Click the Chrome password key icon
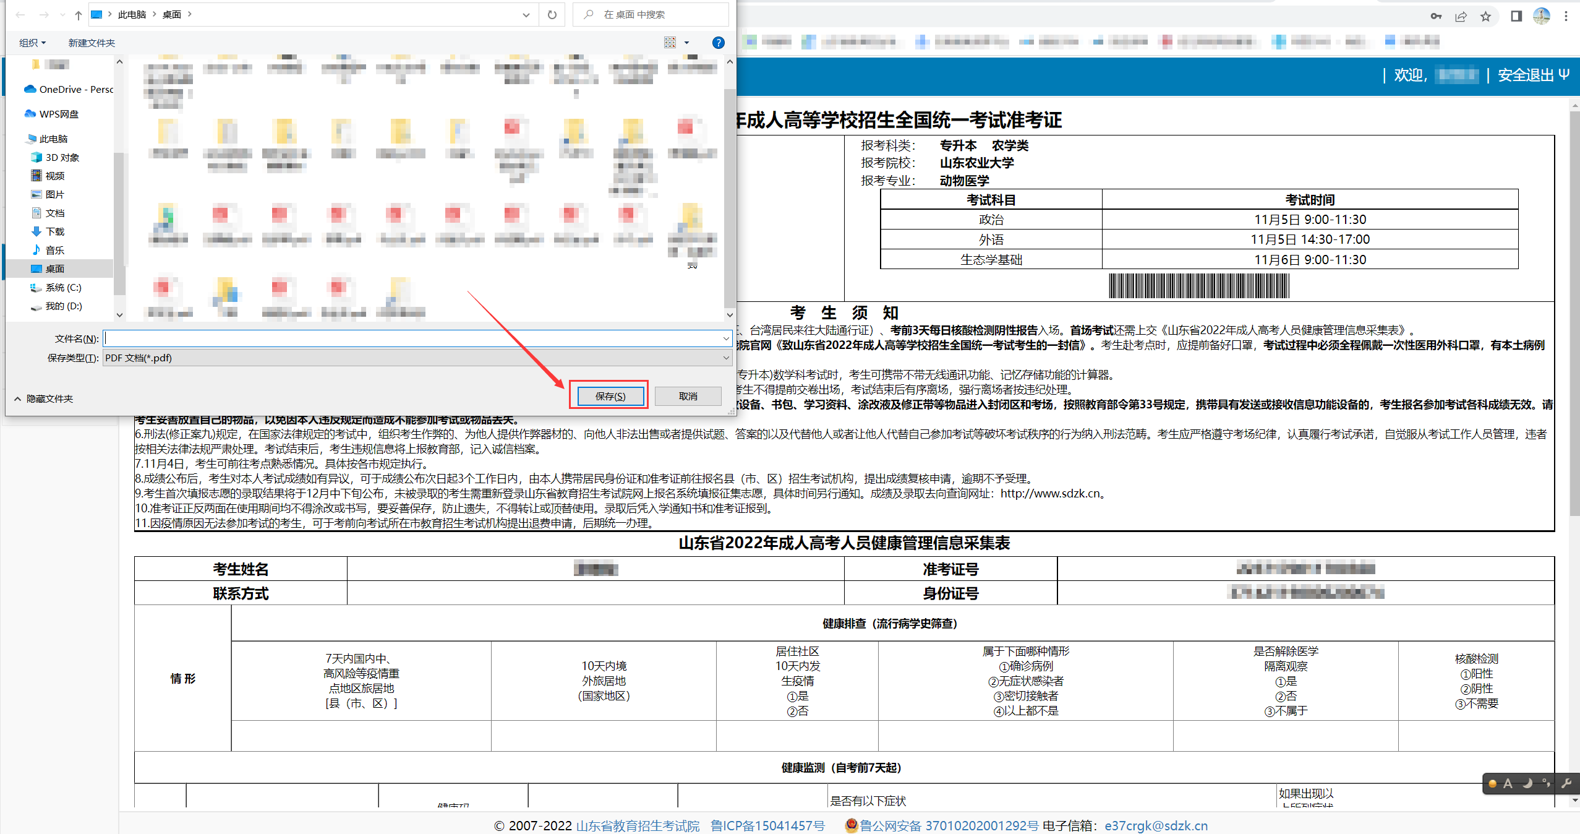1580x834 pixels. pos(1436,16)
